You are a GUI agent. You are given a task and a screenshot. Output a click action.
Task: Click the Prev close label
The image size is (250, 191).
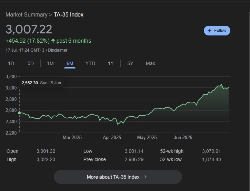pos(94,159)
